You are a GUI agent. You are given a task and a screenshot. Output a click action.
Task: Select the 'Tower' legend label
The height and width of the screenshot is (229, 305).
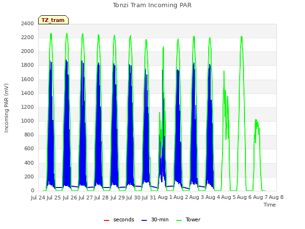pyautogui.click(x=193, y=219)
